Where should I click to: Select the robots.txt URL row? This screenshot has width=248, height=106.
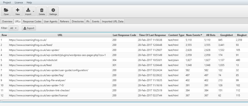(x=33, y=60)
